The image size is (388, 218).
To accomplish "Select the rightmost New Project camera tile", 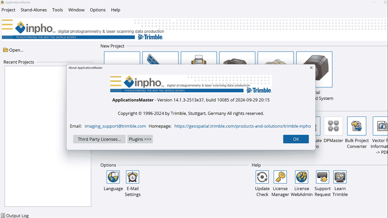I will pos(314,69).
